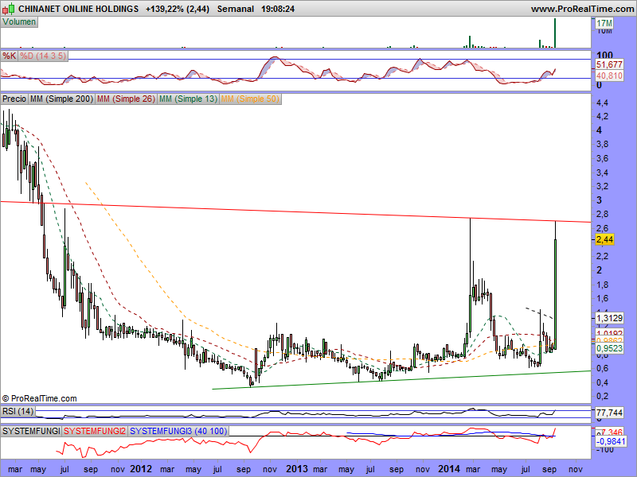The image size is (637, 477).
Task: Click the 3,6 level on price axis
Action: (x=603, y=158)
